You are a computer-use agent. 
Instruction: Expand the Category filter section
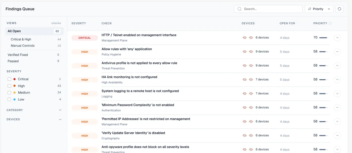tap(34, 110)
